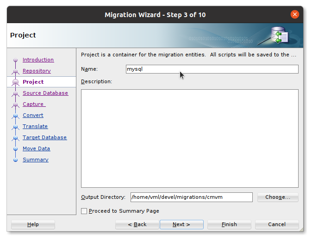Click inside the Description text area
Viewport: 312px width, 240px height.
coord(190,138)
